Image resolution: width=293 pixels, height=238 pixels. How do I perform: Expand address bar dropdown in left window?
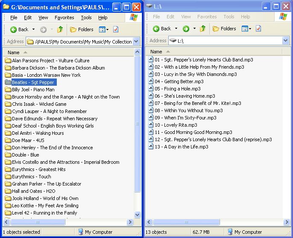point(136,41)
